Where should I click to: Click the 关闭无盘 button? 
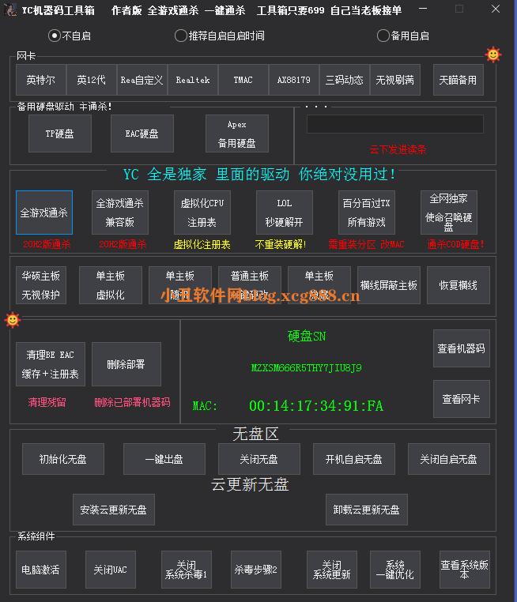coord(258,459)
